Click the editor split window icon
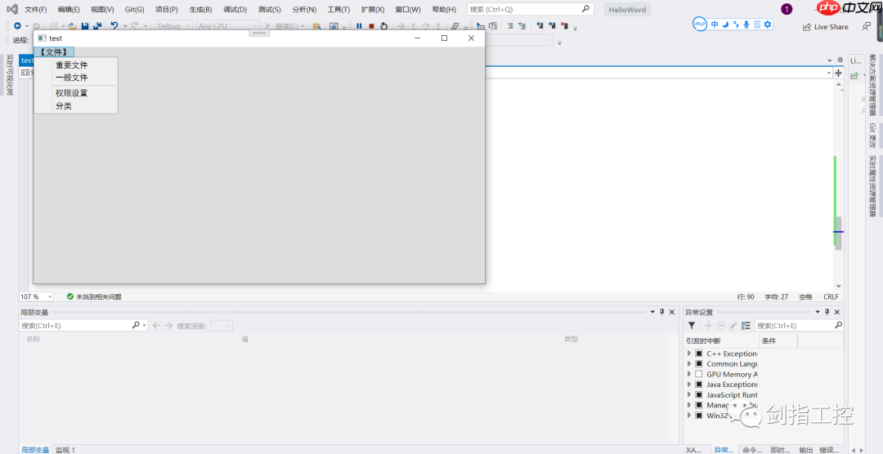 (839, 73)
